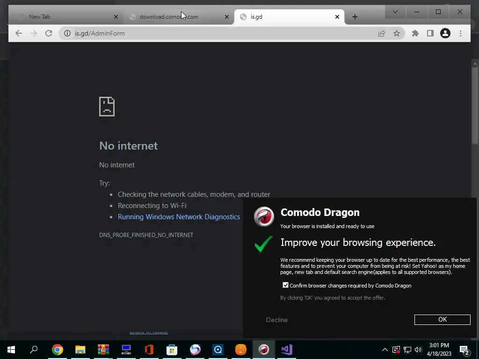Screen dimensions: 479x359
Task: Open Windows taskbar search
Action: [x=34, y=350]
